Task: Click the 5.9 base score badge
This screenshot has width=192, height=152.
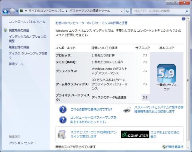Action: pos(166,73)
